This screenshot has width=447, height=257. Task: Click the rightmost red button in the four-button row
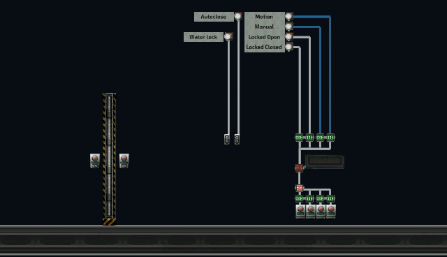coord(331,212)
